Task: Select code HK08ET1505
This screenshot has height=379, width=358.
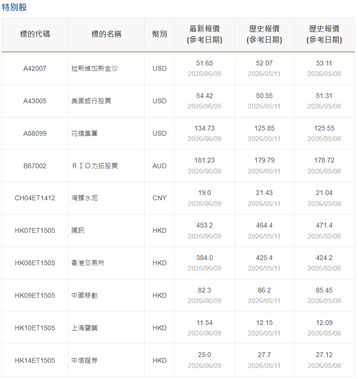Action: click(35, 263)
